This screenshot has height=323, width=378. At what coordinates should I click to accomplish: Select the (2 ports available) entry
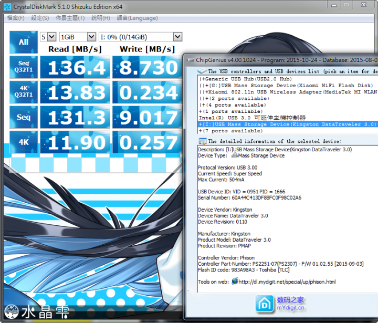234,98
